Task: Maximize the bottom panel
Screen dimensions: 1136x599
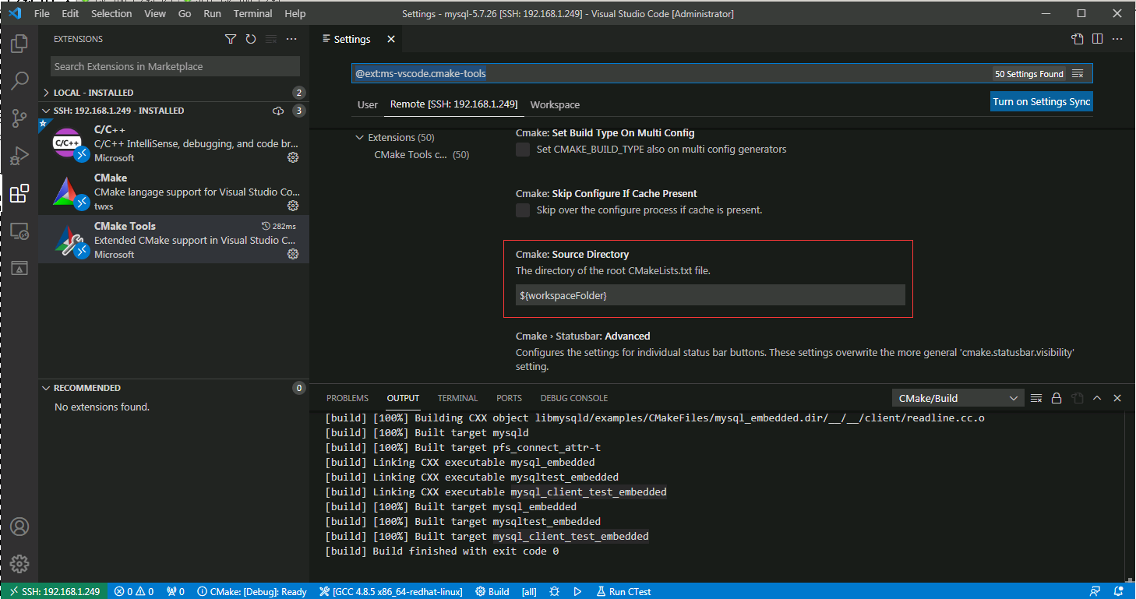Action: pos(1097,398)
